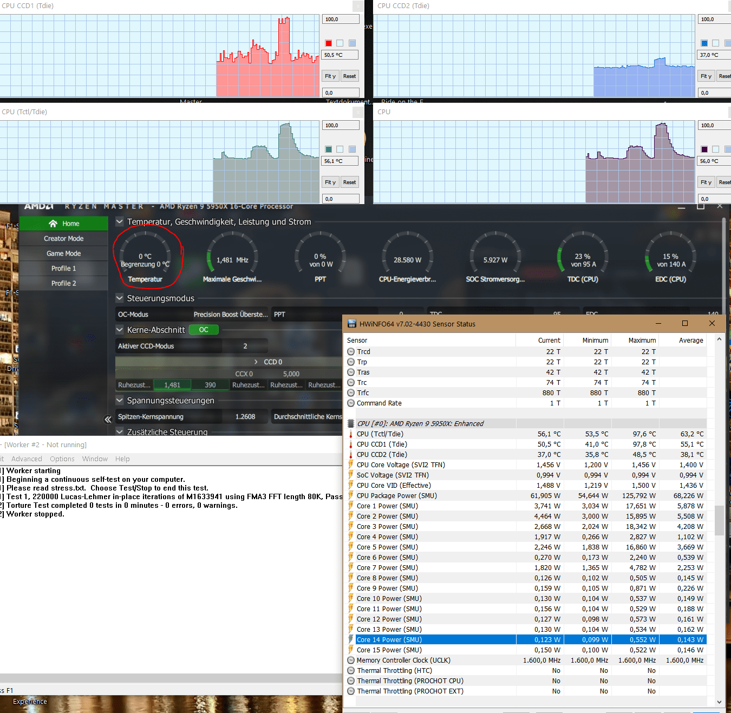Viewport: 731px width, 713px height.
Task: Click lightning icon of CPU Core VID row
Action: (x=351, y=486)
